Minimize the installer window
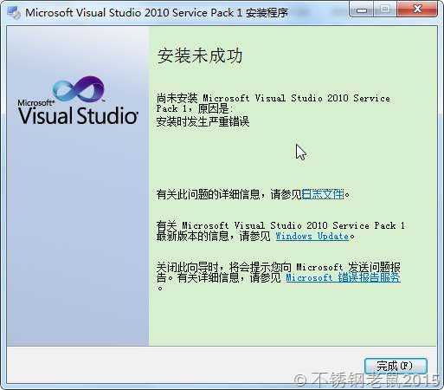This screenshot has width=444, height=390. pos(361,10)
